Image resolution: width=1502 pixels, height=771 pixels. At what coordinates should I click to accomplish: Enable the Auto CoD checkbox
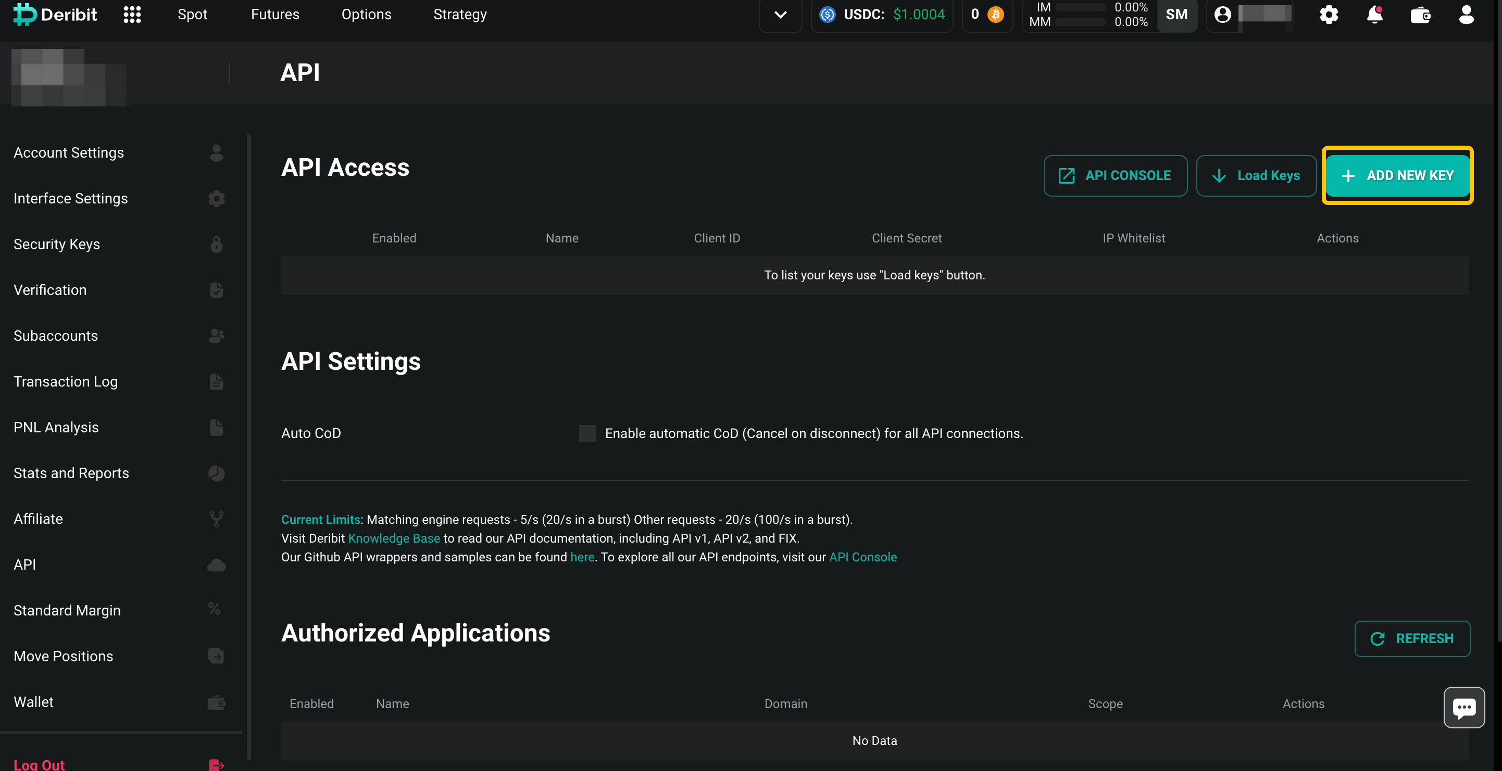point(587,433)
